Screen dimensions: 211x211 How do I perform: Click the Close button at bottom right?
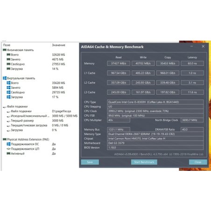(198, 162)
